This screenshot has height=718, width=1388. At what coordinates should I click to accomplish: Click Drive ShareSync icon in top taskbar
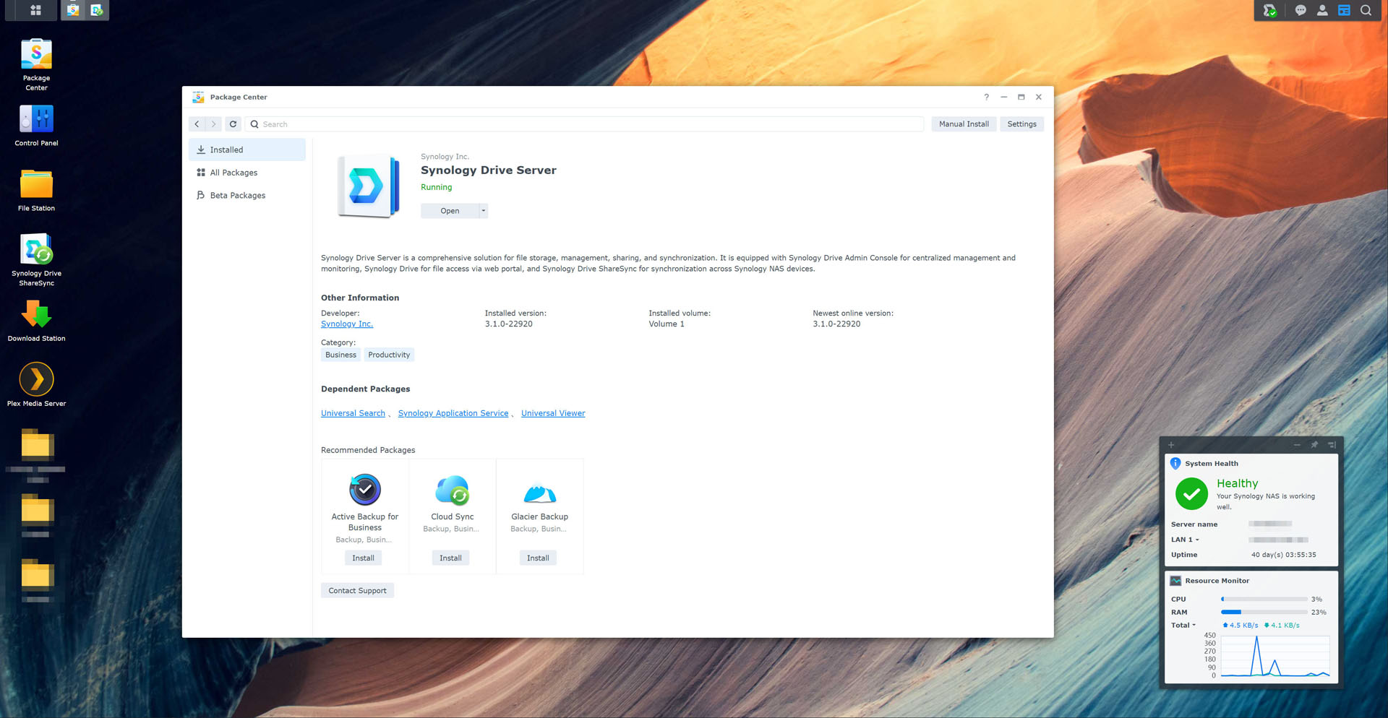click(x=96, y=10)
